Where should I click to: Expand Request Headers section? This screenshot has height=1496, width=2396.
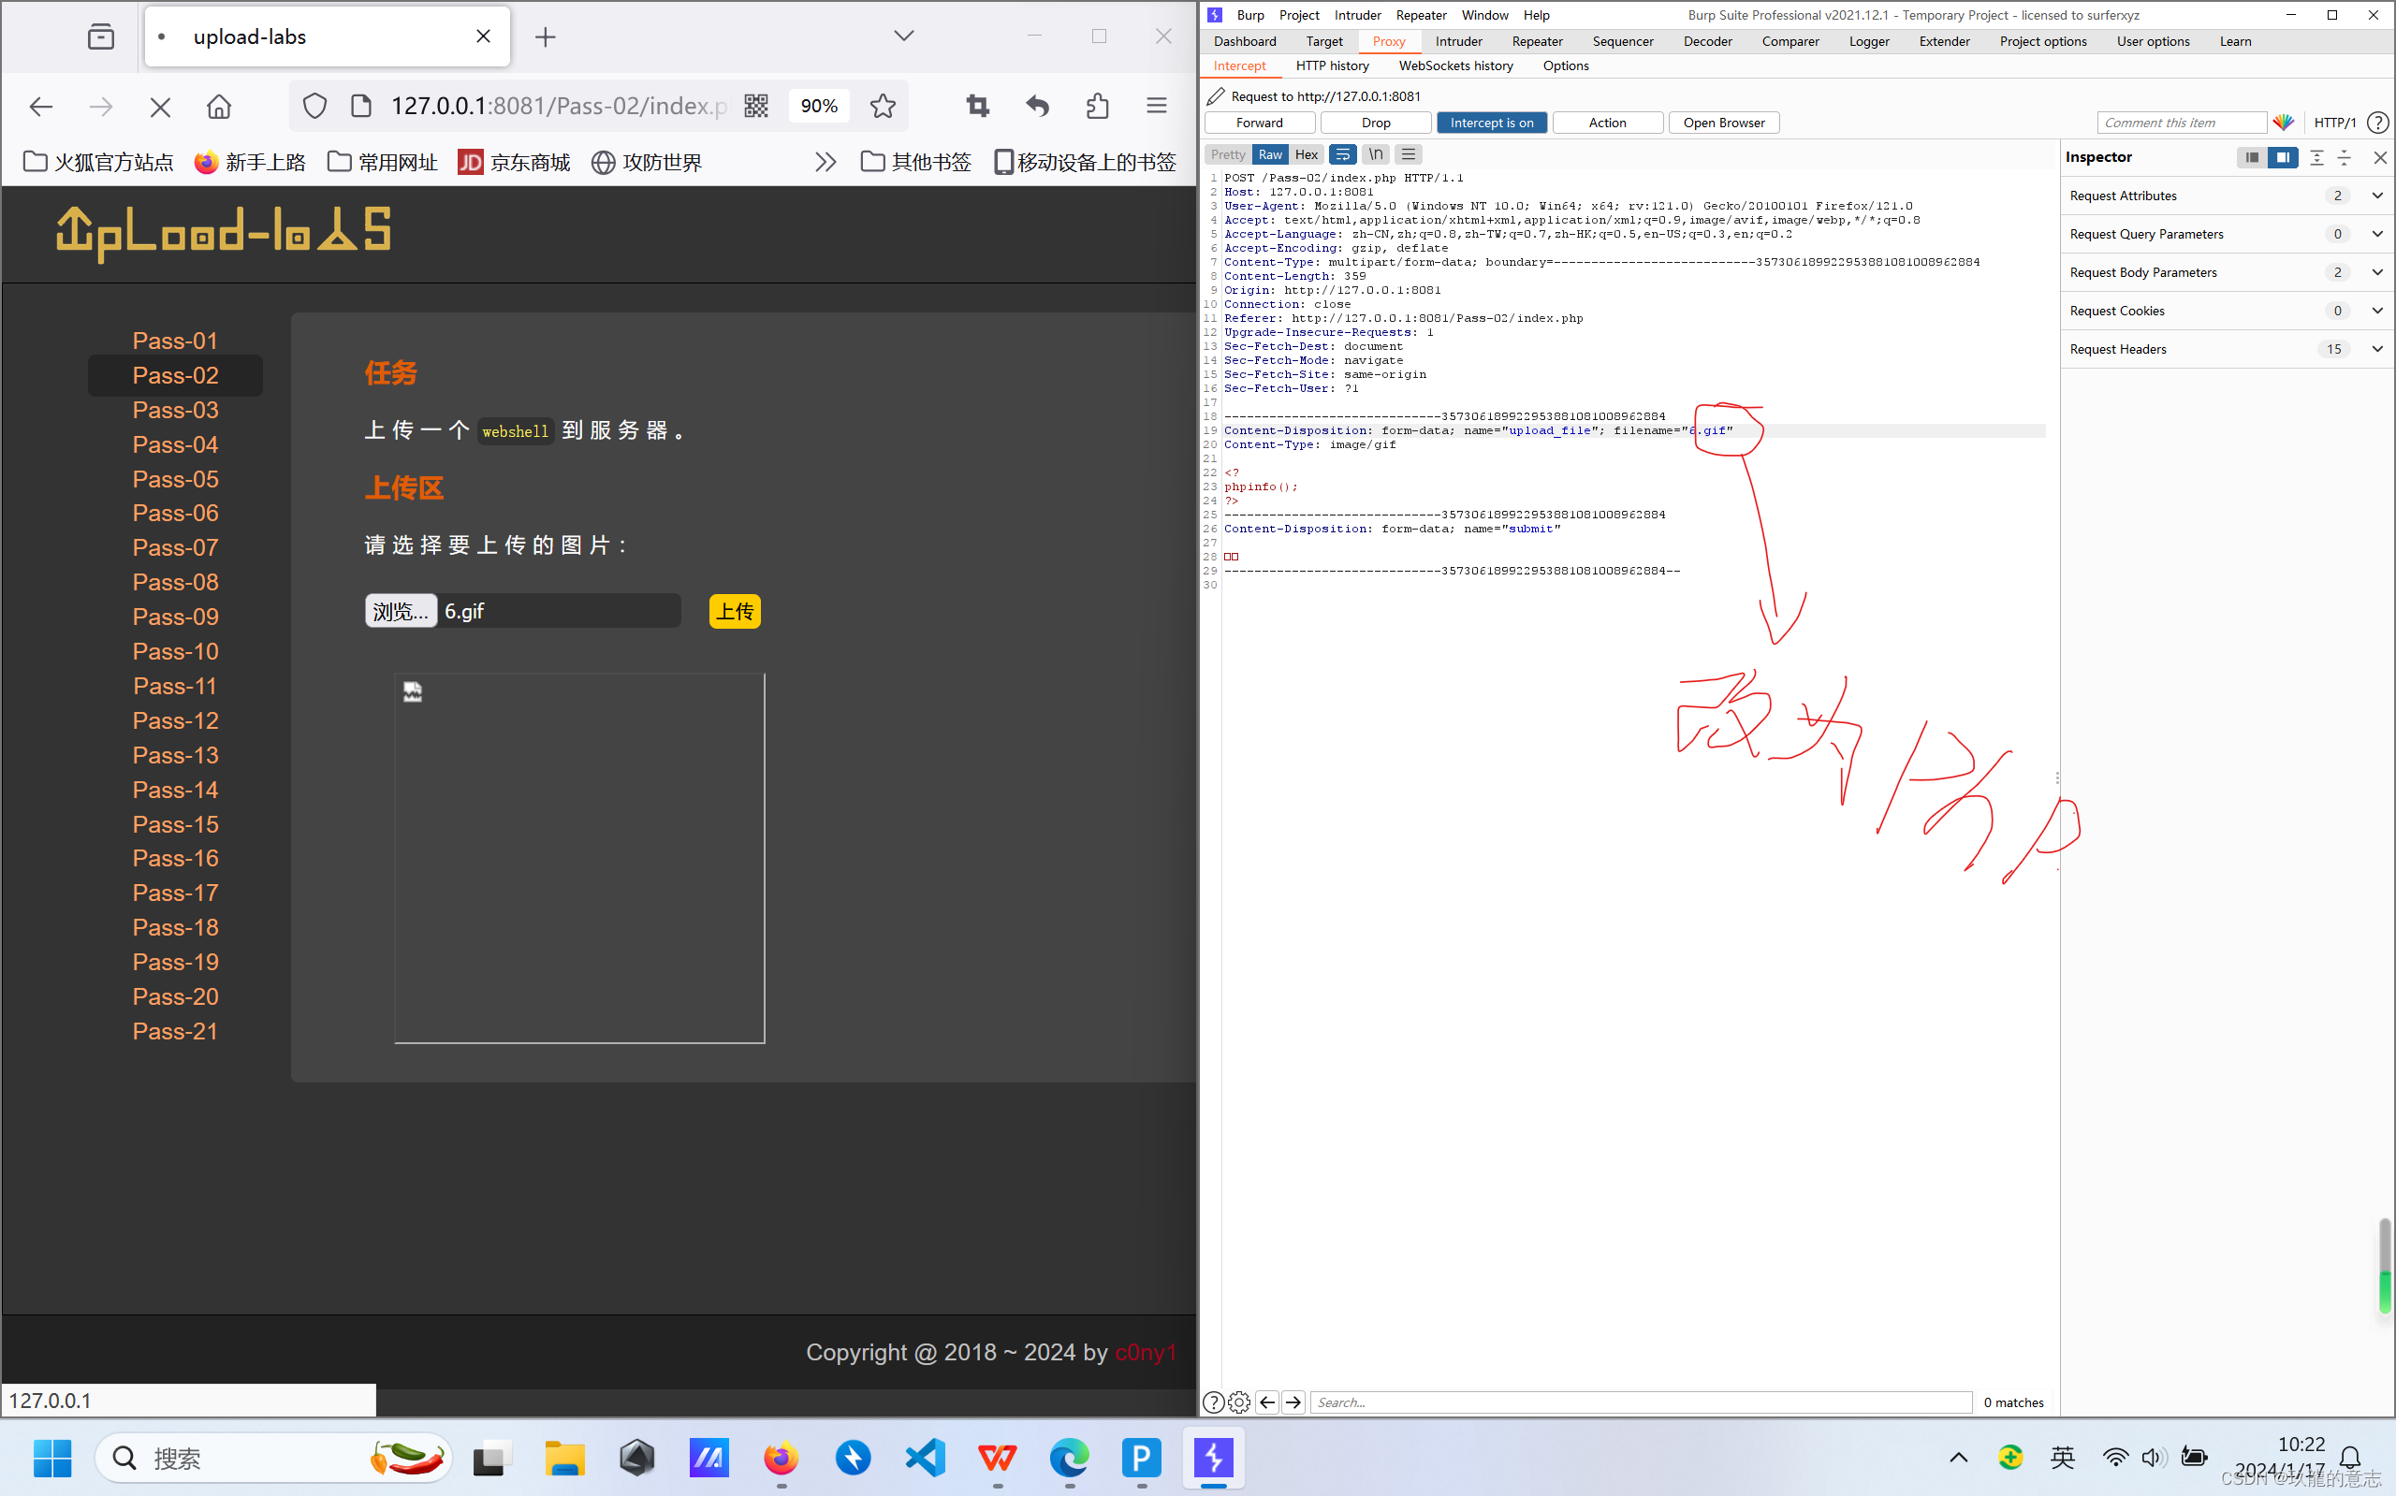[x=2379, y=346]
